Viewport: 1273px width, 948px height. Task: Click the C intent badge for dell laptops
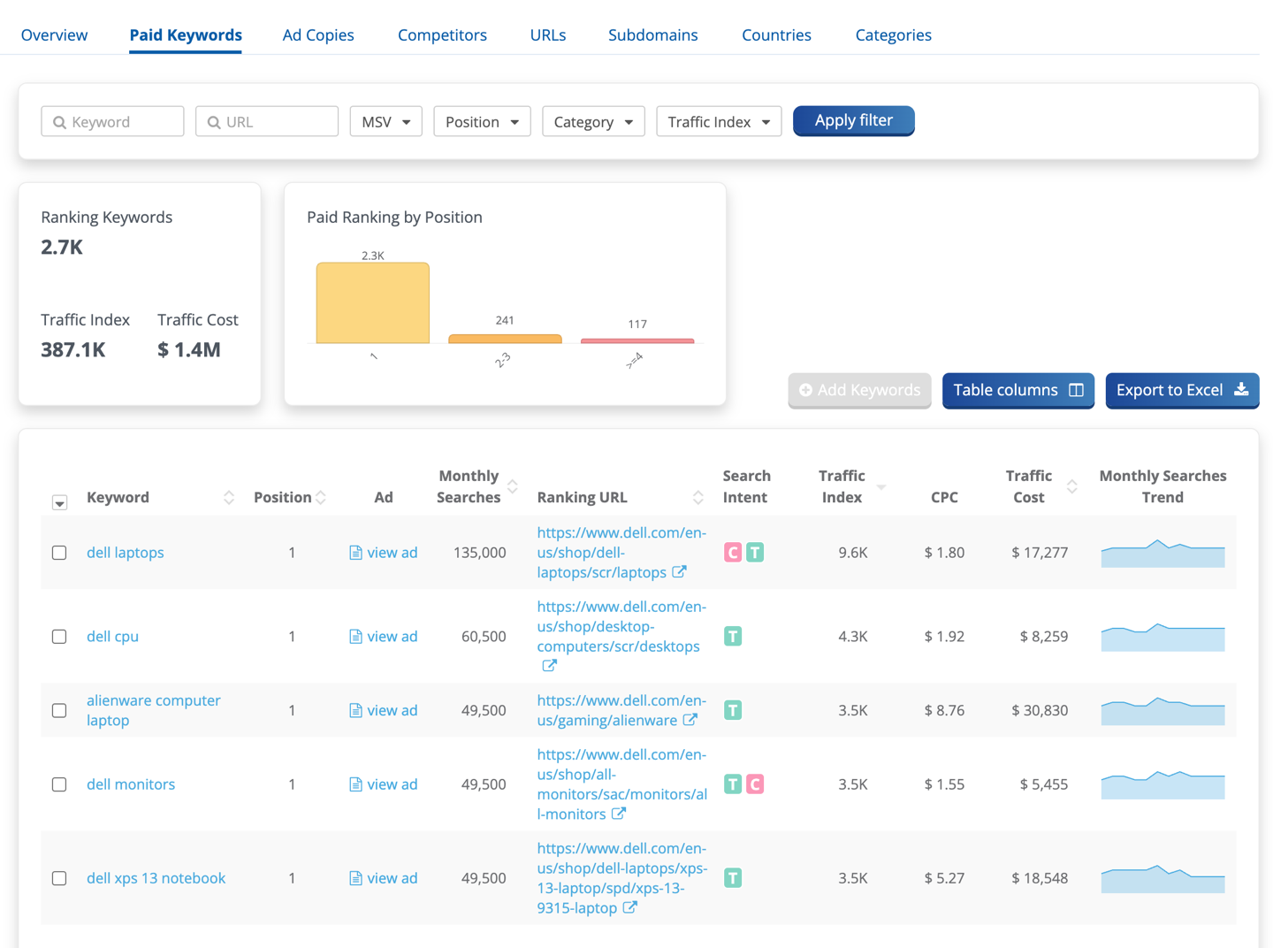[733, 553]
